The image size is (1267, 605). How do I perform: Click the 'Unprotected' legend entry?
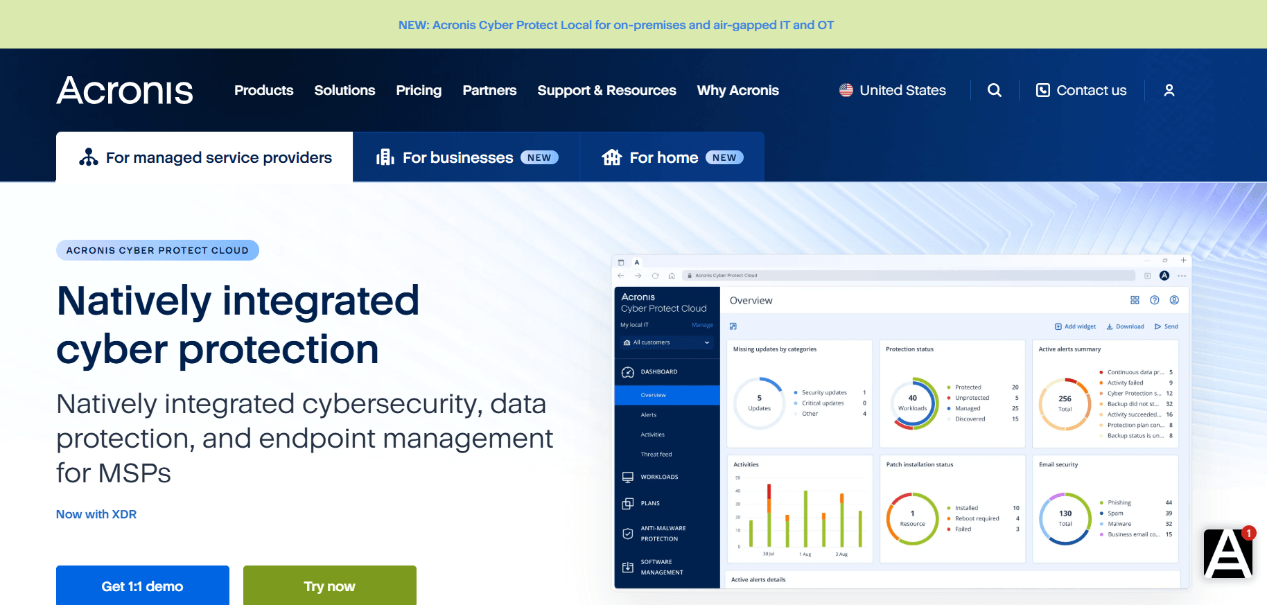[x=972, y=398]
